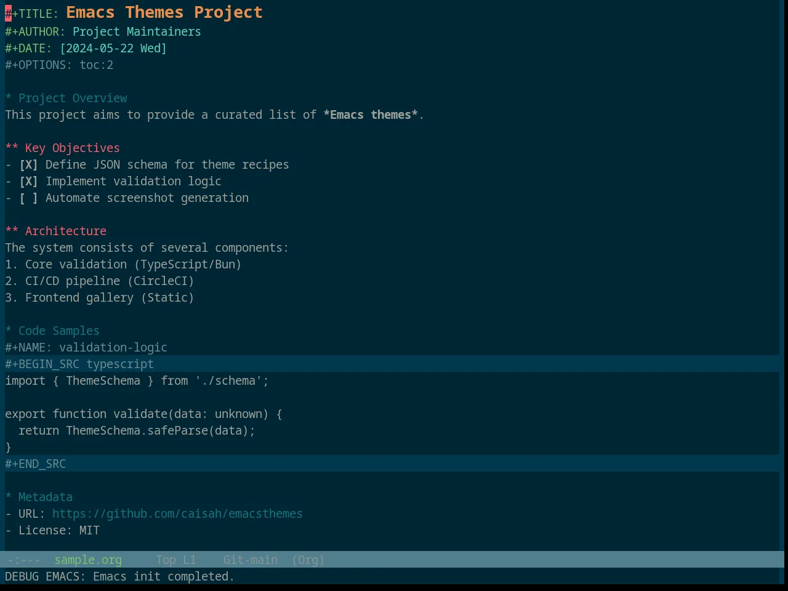Image resolution: width=788 pixels, height=591 pixels.
Task: Collapse the Code Samples heading
Action: pyautogui.click(x=52, y=331)
